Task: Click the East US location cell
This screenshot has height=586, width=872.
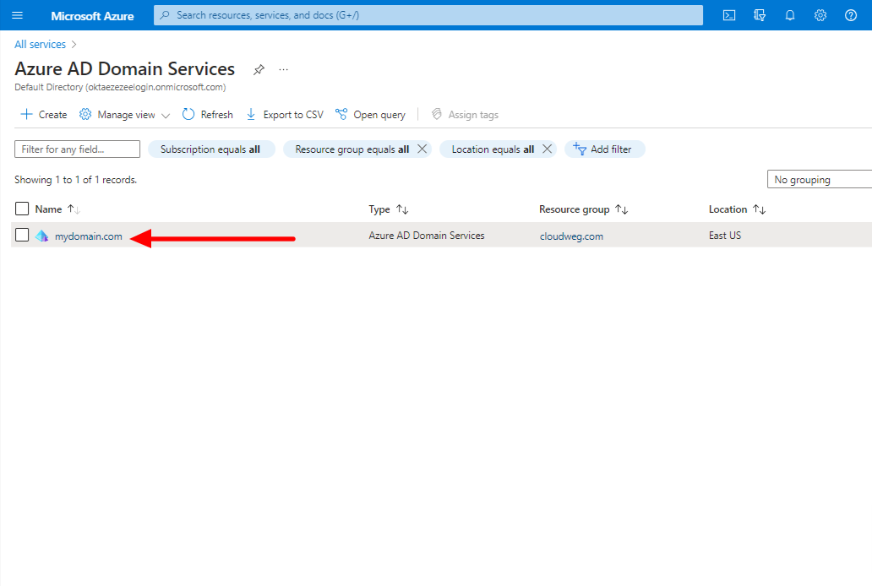Action: point(725,236)
